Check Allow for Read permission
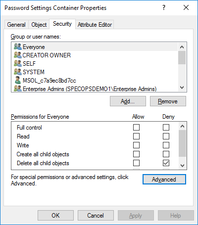The width and height of the screenshot is (198, 225). pyautogui.click(x=136, y=136)
